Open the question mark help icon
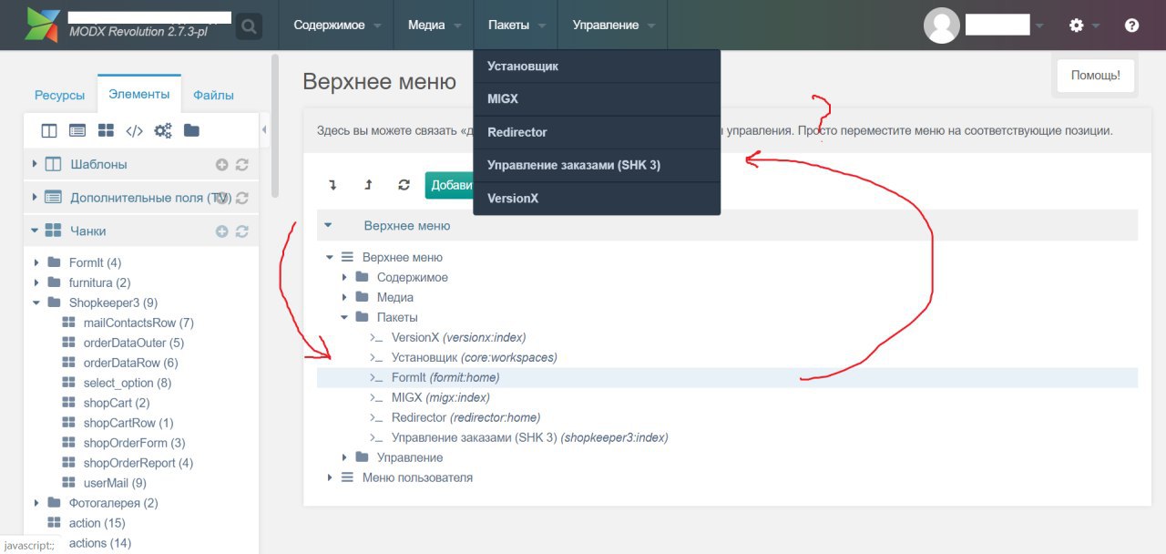Viewport: 1166px width, 554px height. tap(1132, 26)
